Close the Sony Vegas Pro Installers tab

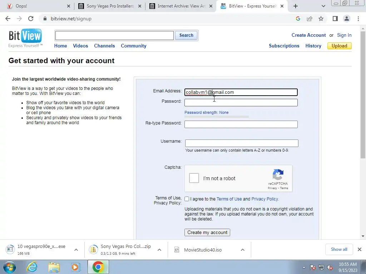[x=140, y=6]
